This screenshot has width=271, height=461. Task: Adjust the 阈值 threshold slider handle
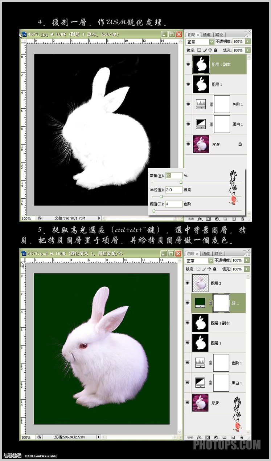(x=154, y=210)
